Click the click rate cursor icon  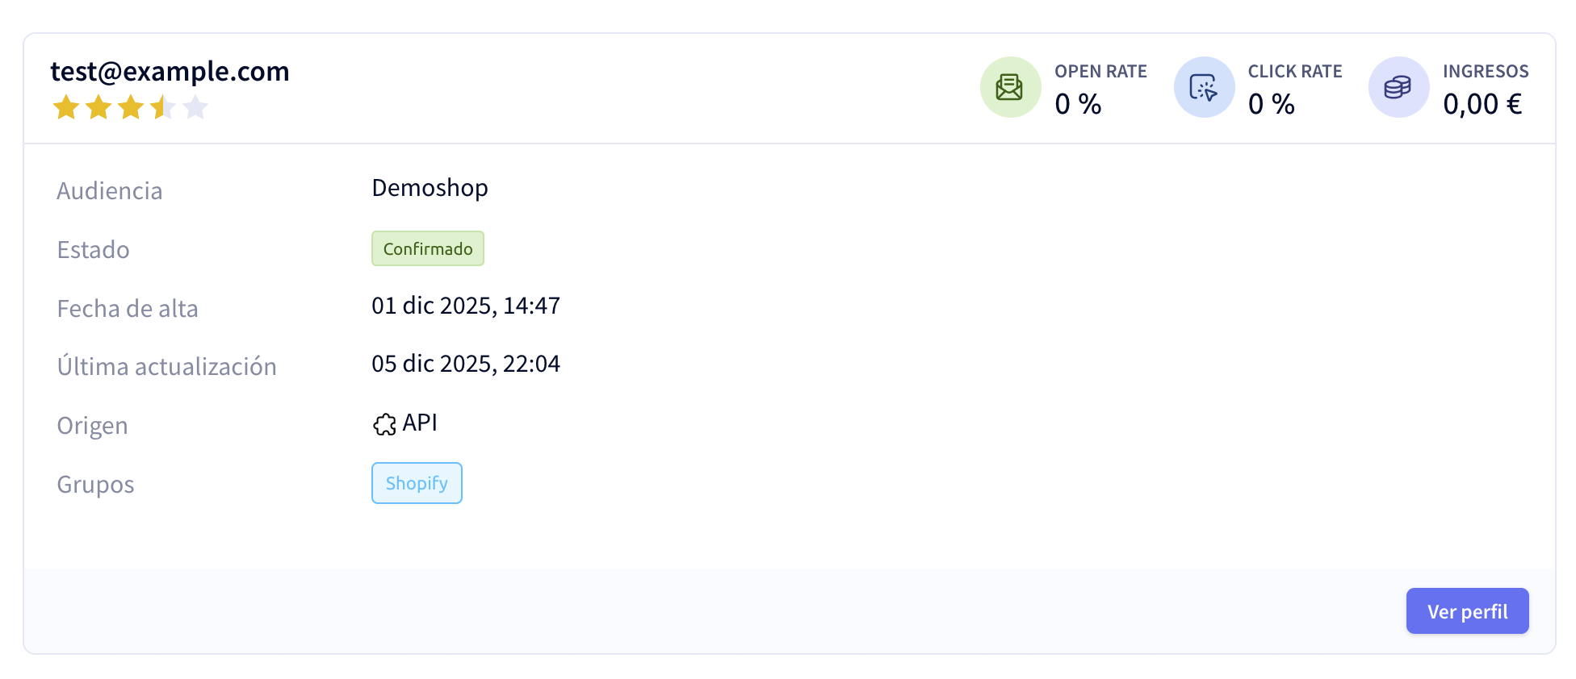pos(1204,87)
